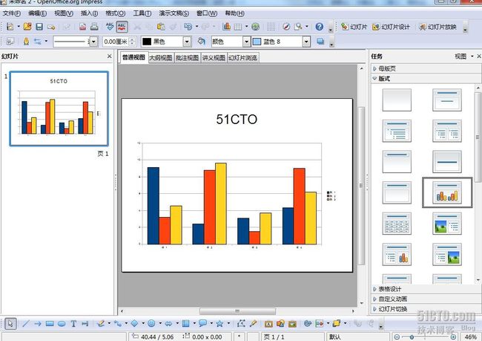Switch to 幻灯片浏览 tab
The image size is (482, 341).
click(242, 58)
